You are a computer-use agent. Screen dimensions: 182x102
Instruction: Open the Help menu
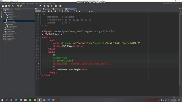[54, 3]
